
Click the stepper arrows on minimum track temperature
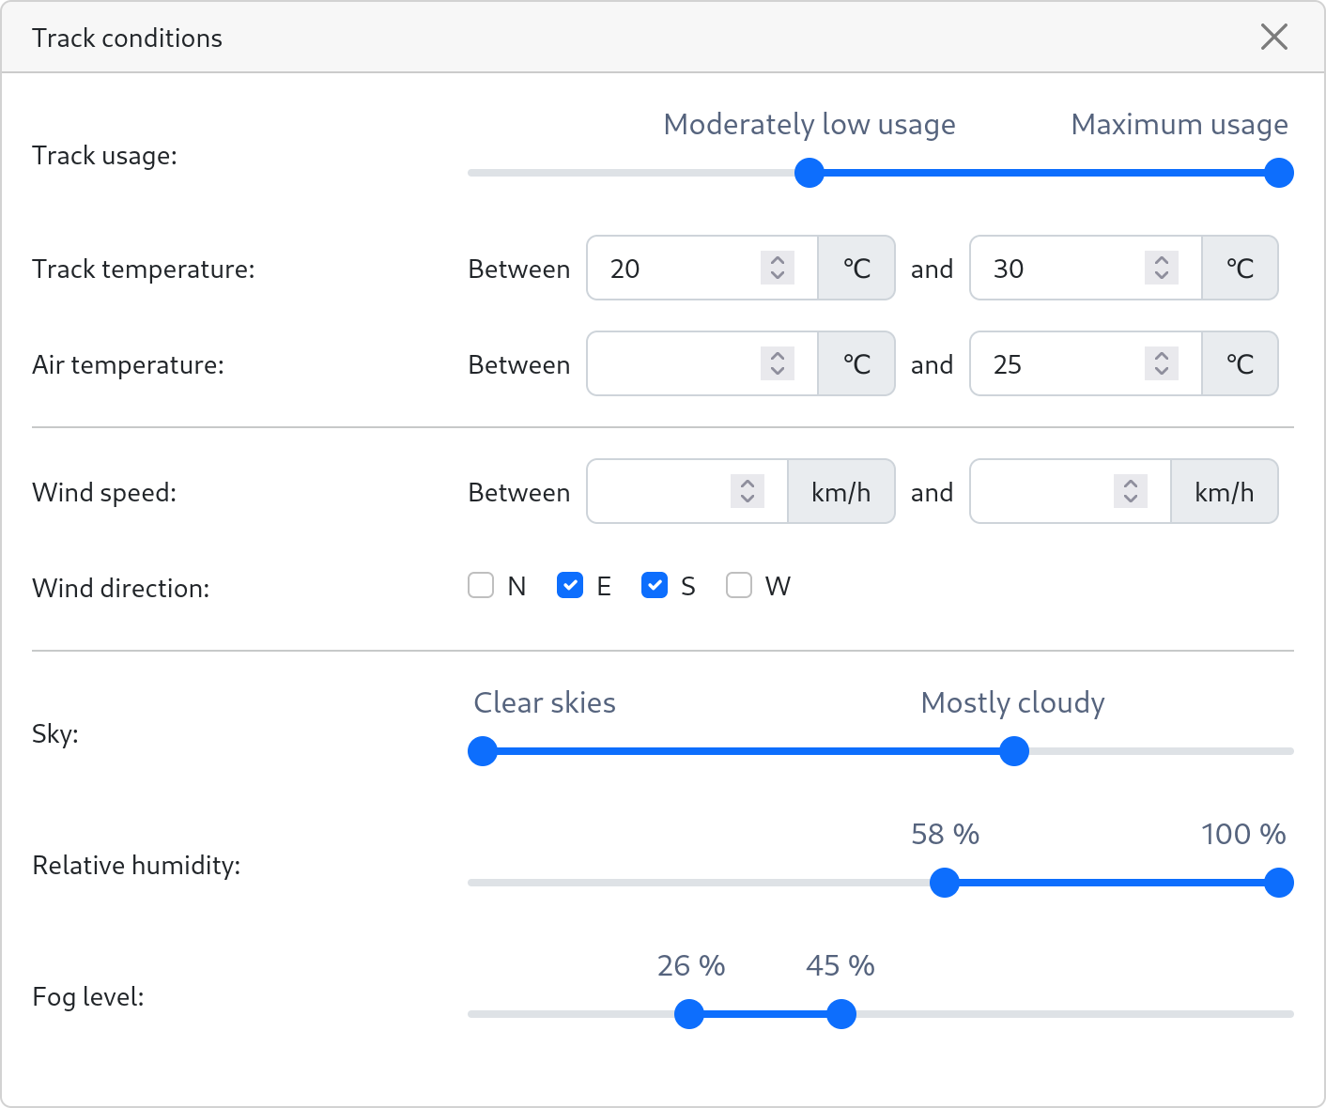[x=778, y=269]
